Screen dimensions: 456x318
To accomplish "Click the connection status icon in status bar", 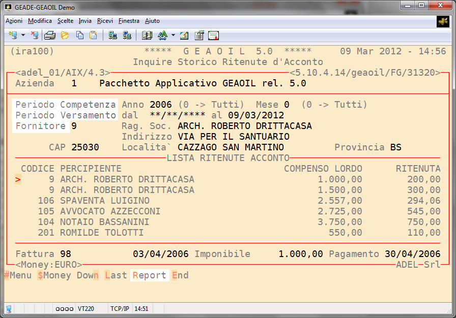I will (9, 308).
